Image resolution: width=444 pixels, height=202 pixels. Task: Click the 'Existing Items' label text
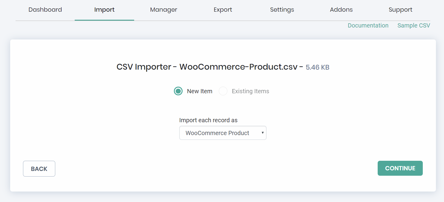(x=250, y=91)
